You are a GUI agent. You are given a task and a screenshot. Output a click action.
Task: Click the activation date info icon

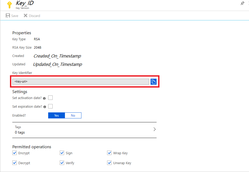(44, 99)
